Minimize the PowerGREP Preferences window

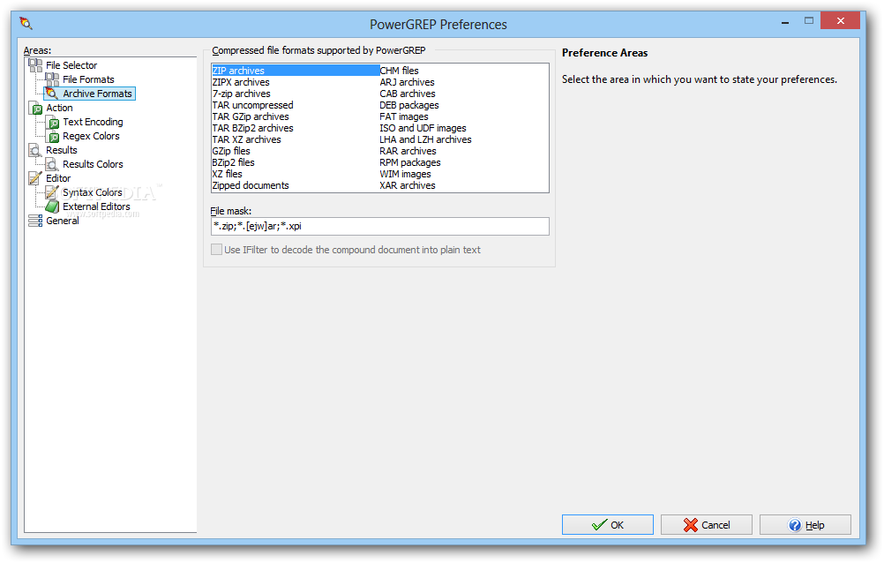tap(785, 22)
